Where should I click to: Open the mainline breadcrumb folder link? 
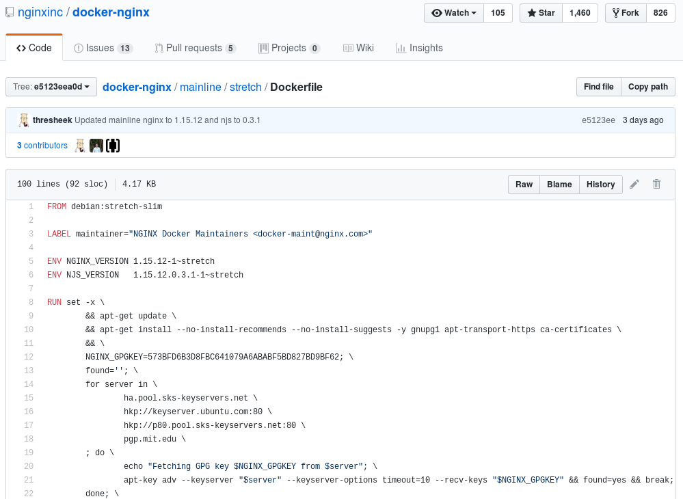200,87
